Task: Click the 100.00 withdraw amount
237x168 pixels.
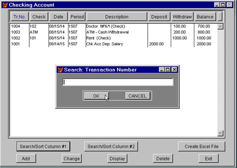Action: coord(180,26)
